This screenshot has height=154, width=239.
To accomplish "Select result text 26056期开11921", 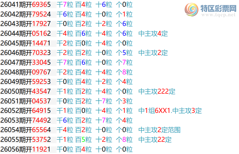I will pos(25,149).
